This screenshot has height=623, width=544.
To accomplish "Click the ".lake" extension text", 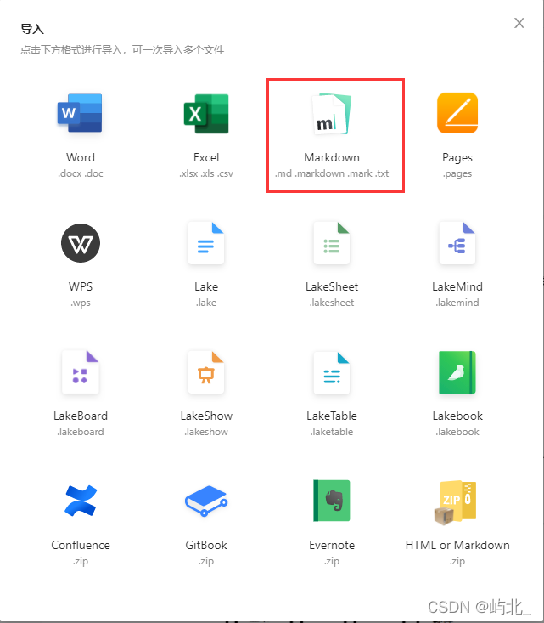I will click(x=206, y=303).
